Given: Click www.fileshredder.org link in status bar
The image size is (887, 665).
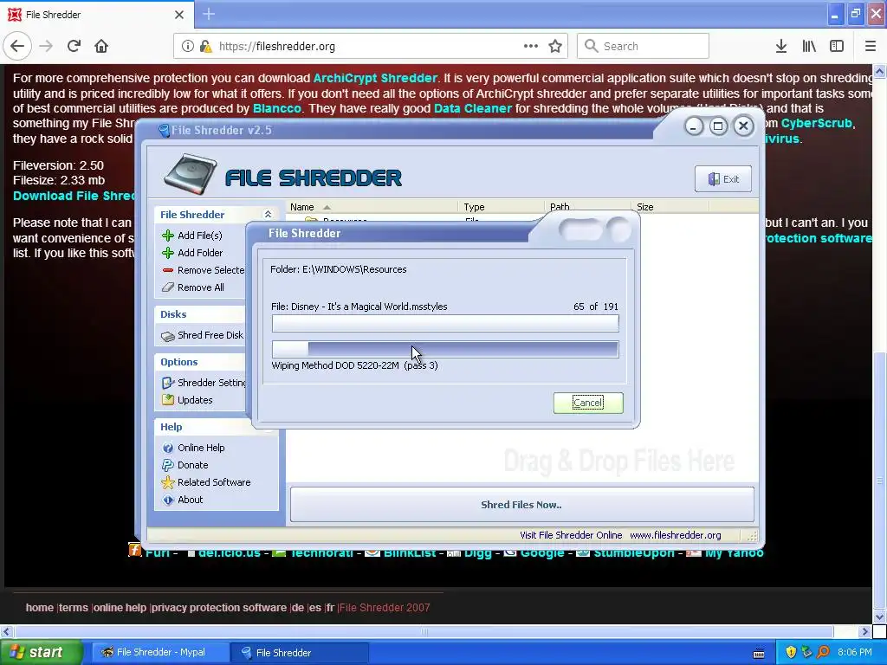Looking at the screenshot, I should click(x=676, y=535).
